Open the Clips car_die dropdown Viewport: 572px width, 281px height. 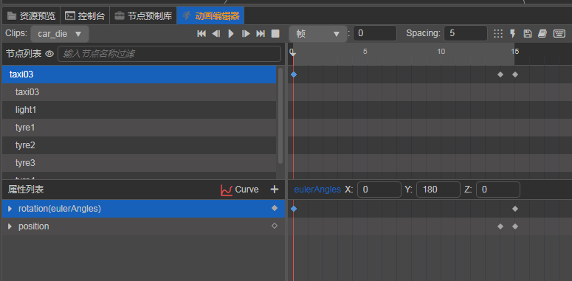60,34
